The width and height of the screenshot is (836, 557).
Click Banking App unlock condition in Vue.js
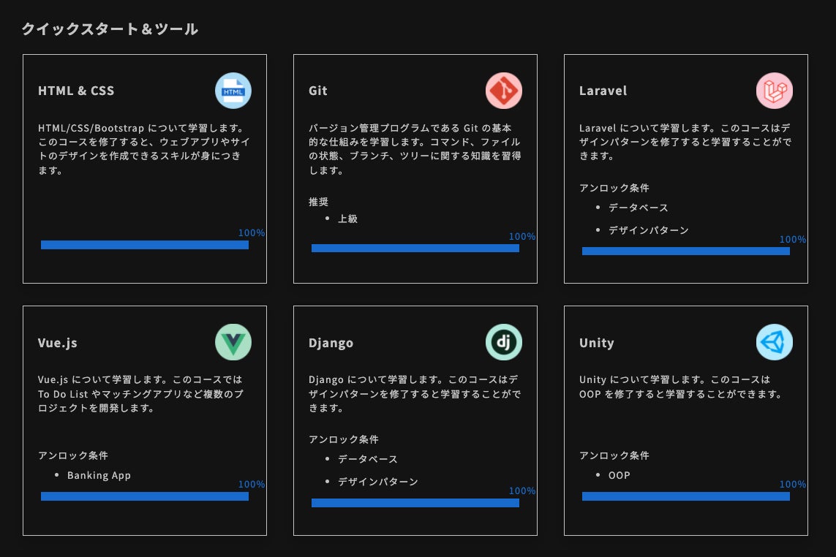pyautogui.click(x=99, y=476)
